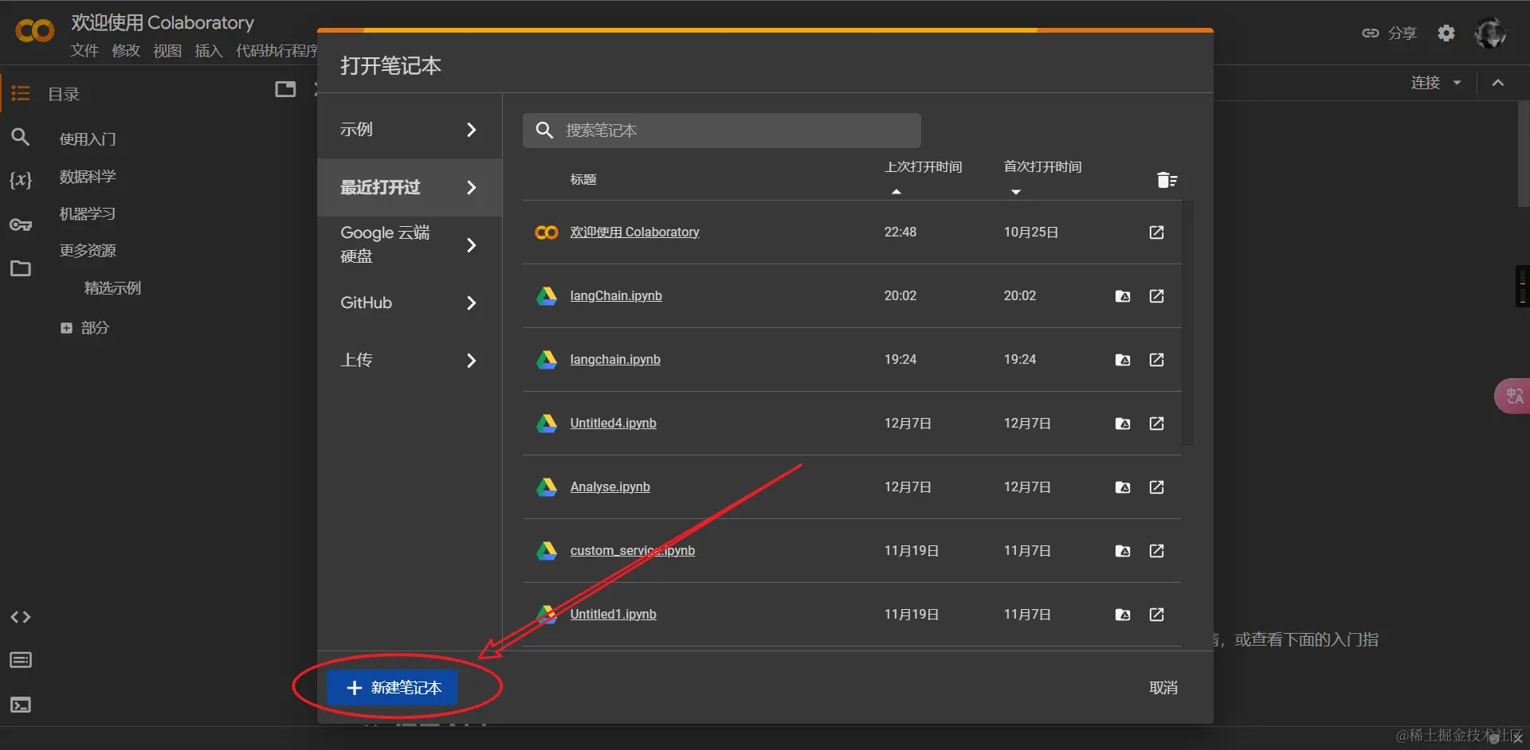Open the 插入 menu
The width and height of the screenshot is (1530, 750).
[209, 51]
